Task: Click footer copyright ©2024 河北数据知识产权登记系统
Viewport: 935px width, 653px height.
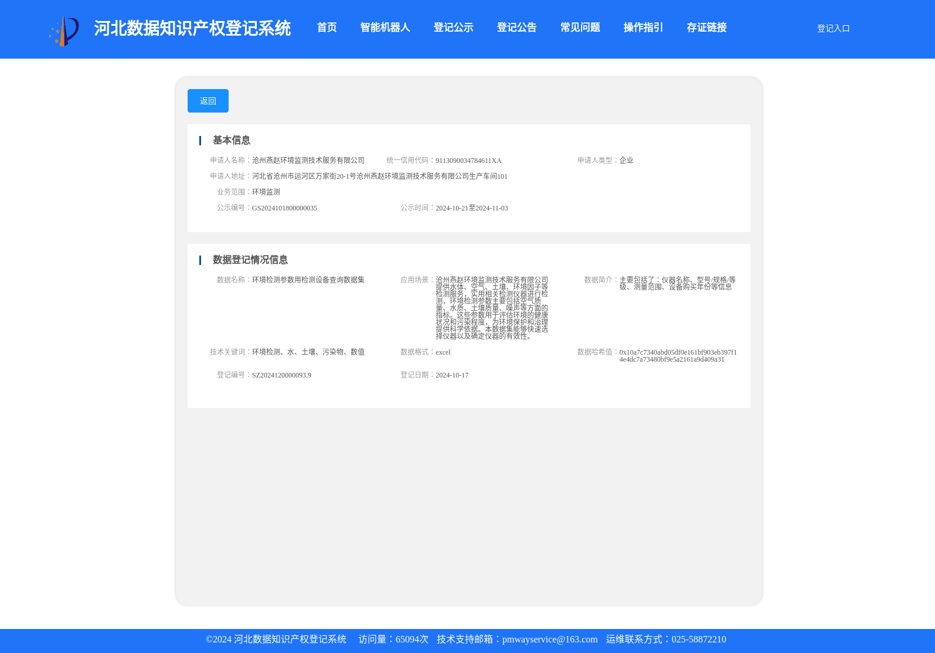Action: click(276, 640)
